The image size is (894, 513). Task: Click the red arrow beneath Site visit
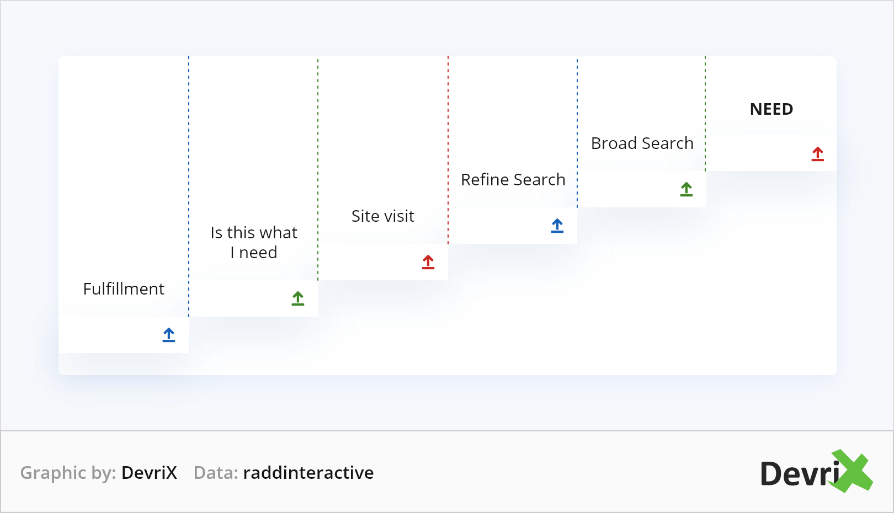click(x=428, y=262)
